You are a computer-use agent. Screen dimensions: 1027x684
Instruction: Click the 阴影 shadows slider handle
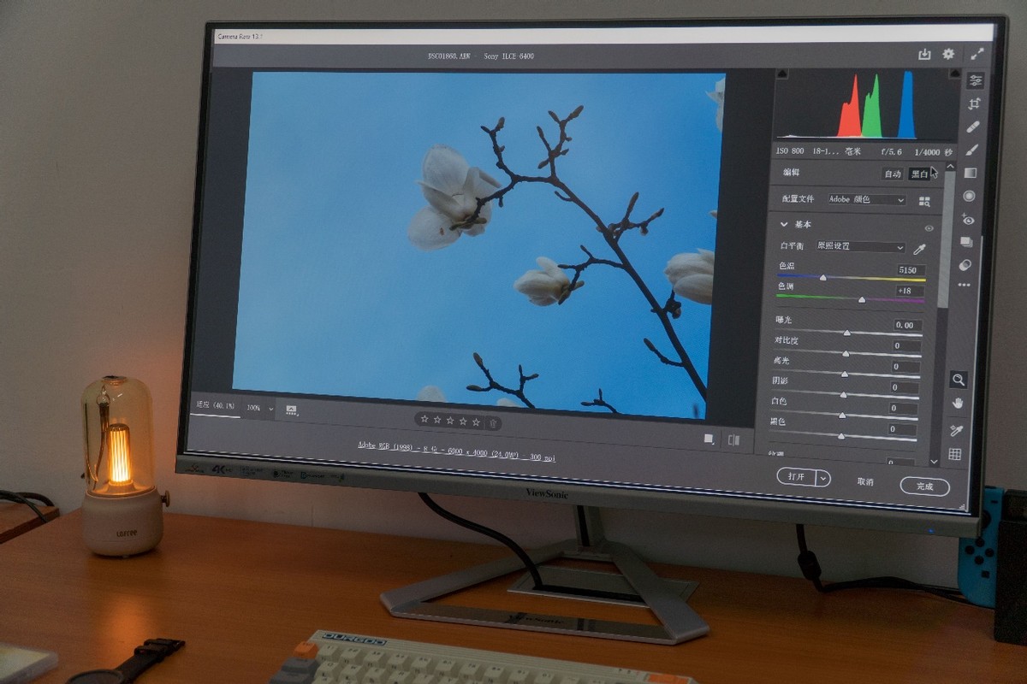(x=843, y=394)
